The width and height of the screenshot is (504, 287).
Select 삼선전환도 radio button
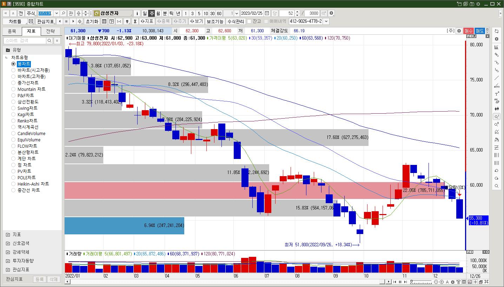[13, 102]
